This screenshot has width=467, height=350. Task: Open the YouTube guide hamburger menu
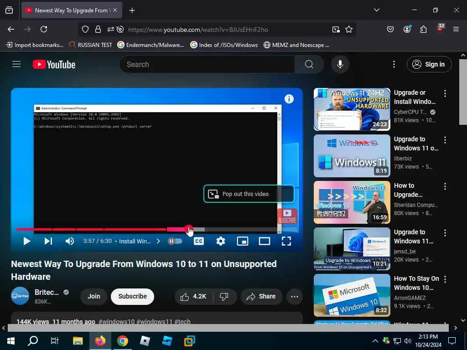pos(16,64)
